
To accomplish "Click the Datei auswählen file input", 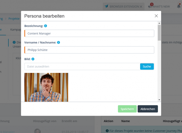I will click(82, 66).
